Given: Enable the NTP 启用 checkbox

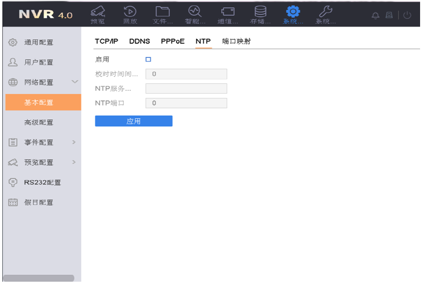Looking at the screenshot, I should [148, 59].
